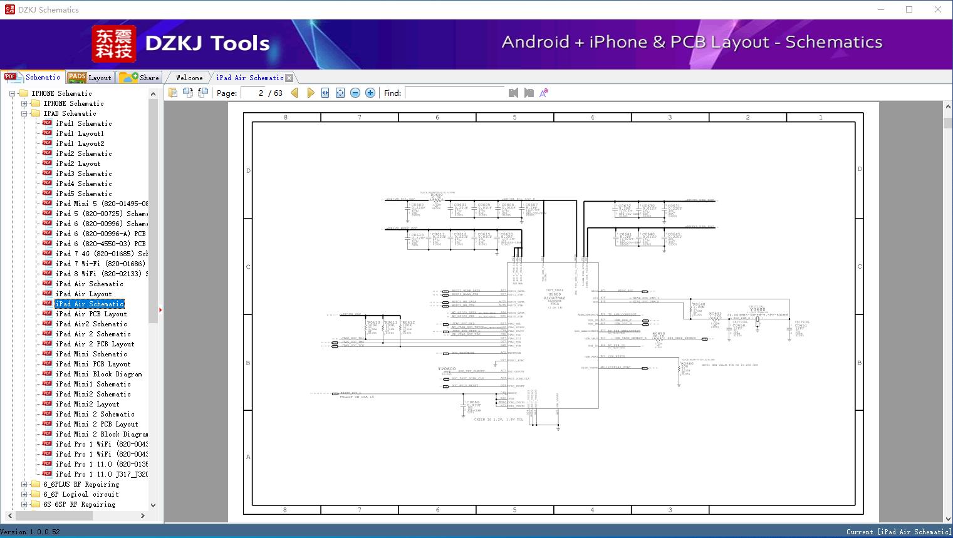Switch to the Schematic tab

(33, 77)
